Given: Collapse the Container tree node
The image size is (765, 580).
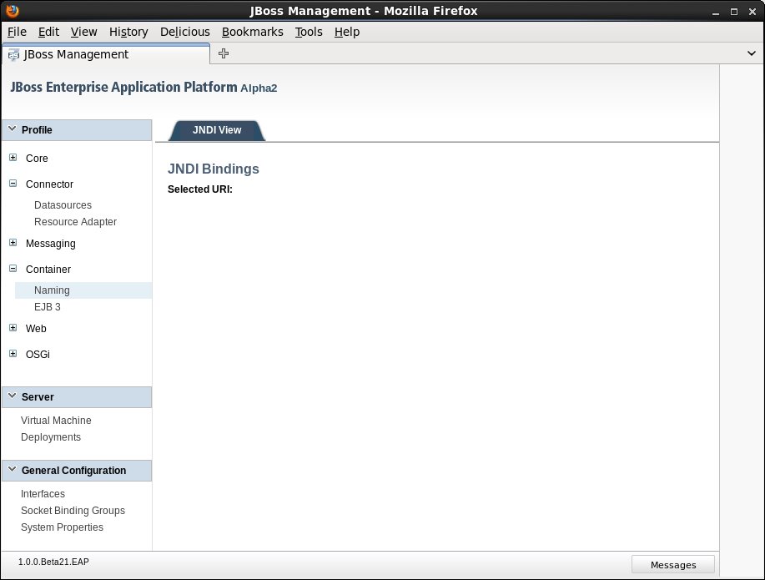Looking at the screenshot, I should pyautogui.click(x=13, y=269).
